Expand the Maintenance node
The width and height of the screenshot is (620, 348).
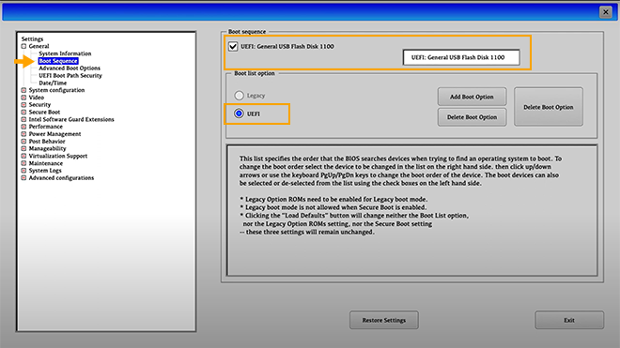click(23, 163)
